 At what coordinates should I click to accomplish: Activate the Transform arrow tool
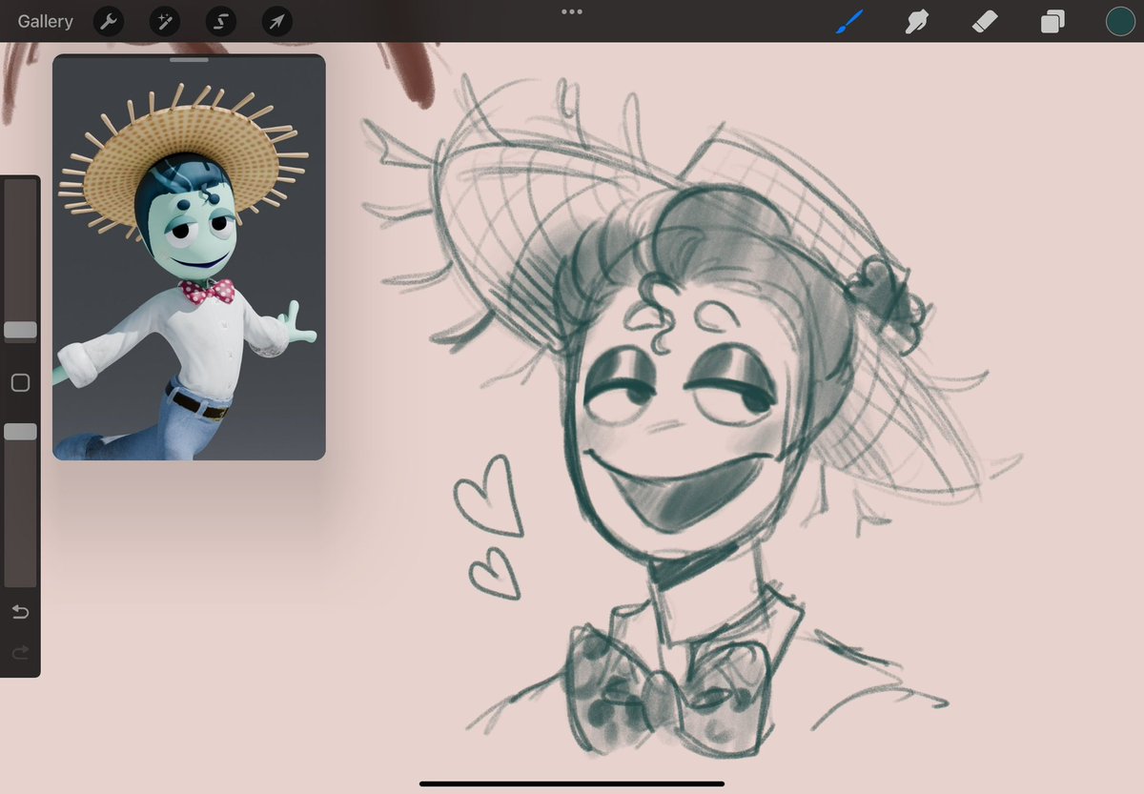pyautogui.click(x=277, y=21)
